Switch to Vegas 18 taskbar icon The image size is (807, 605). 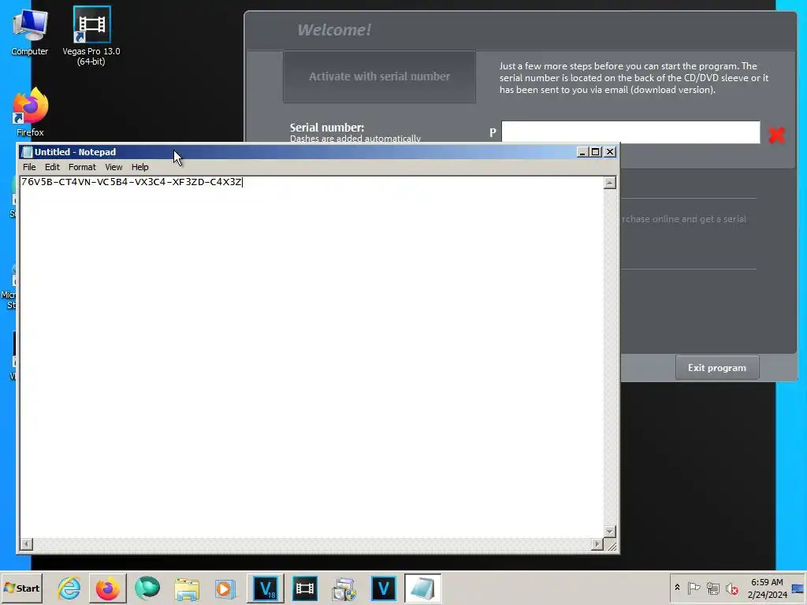click(x=266, y=588)
